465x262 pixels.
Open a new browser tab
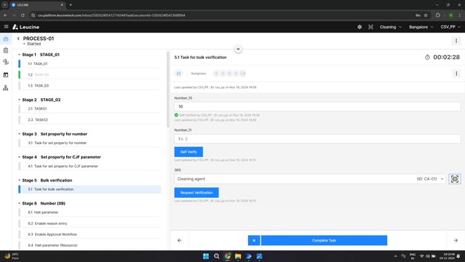tap(70, 5)
